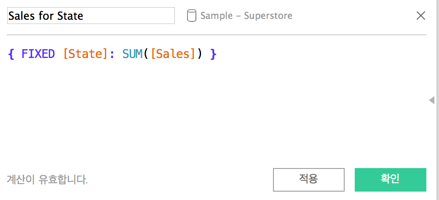Click the calculation name field
This screenshot has height=200, width=439.
(91, 16)
